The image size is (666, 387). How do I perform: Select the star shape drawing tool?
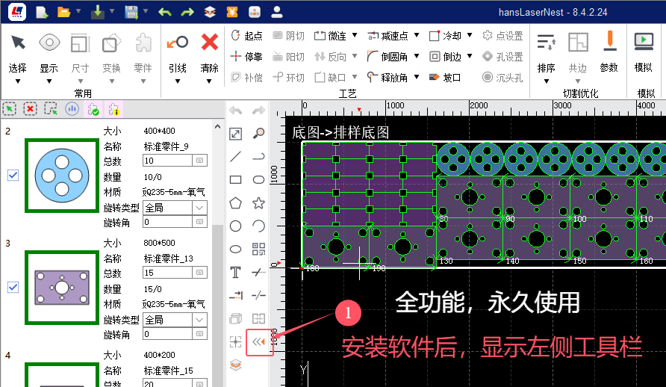tap(258, 203)
